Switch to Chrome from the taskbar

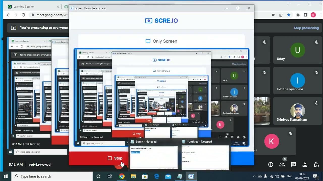[x=122, y=176]
